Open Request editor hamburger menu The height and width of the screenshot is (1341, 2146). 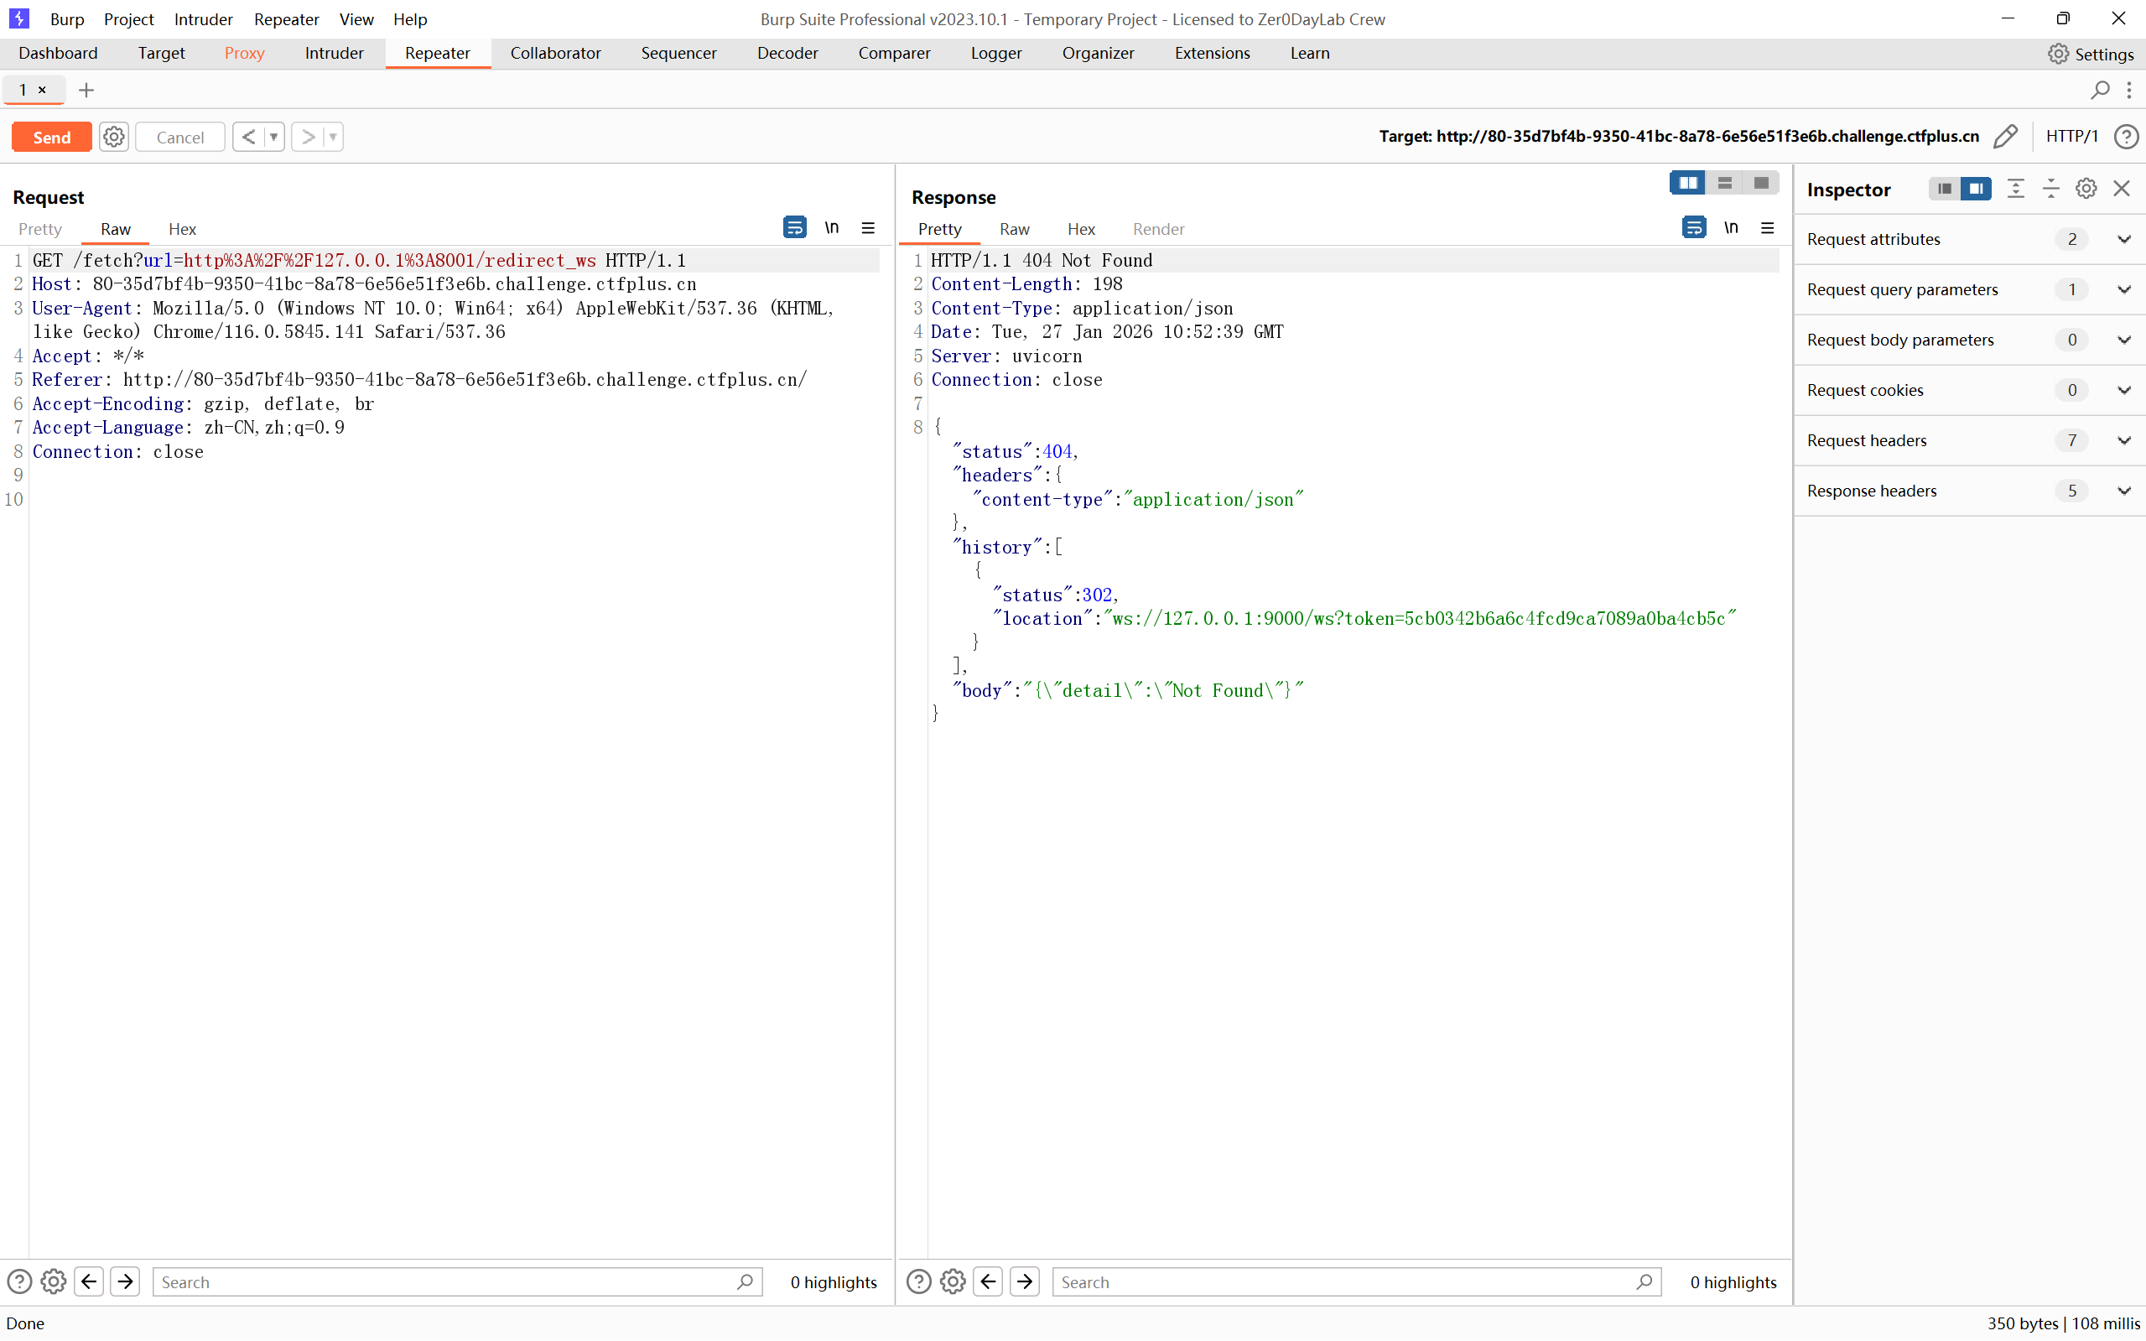tap(868, 228)
